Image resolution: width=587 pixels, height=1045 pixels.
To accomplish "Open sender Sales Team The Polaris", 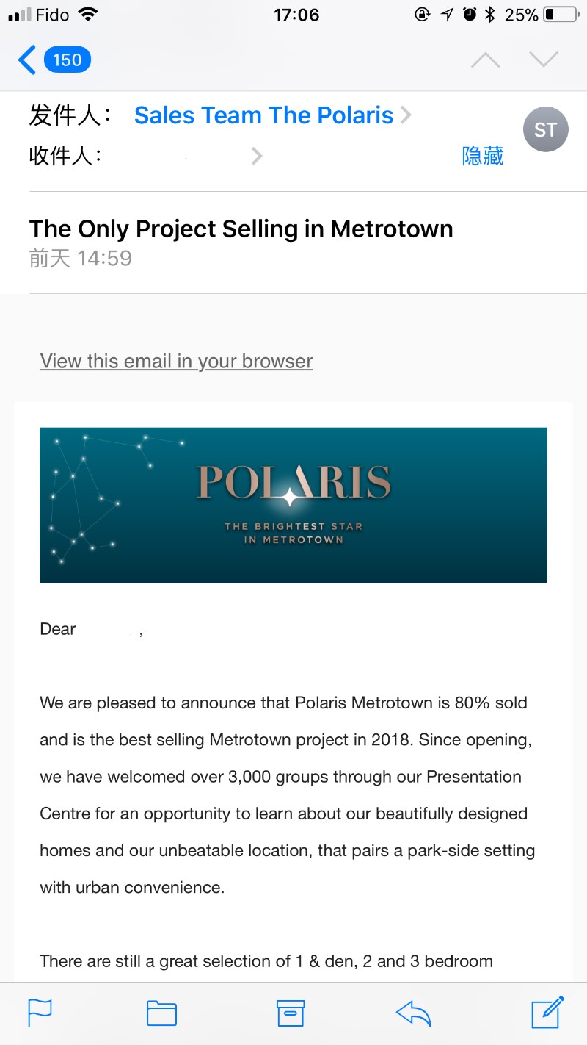I will point(264,115).
